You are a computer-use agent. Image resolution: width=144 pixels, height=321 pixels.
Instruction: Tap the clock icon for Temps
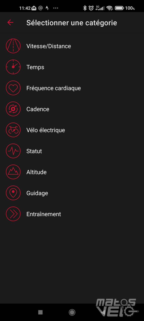coord(13,67)
